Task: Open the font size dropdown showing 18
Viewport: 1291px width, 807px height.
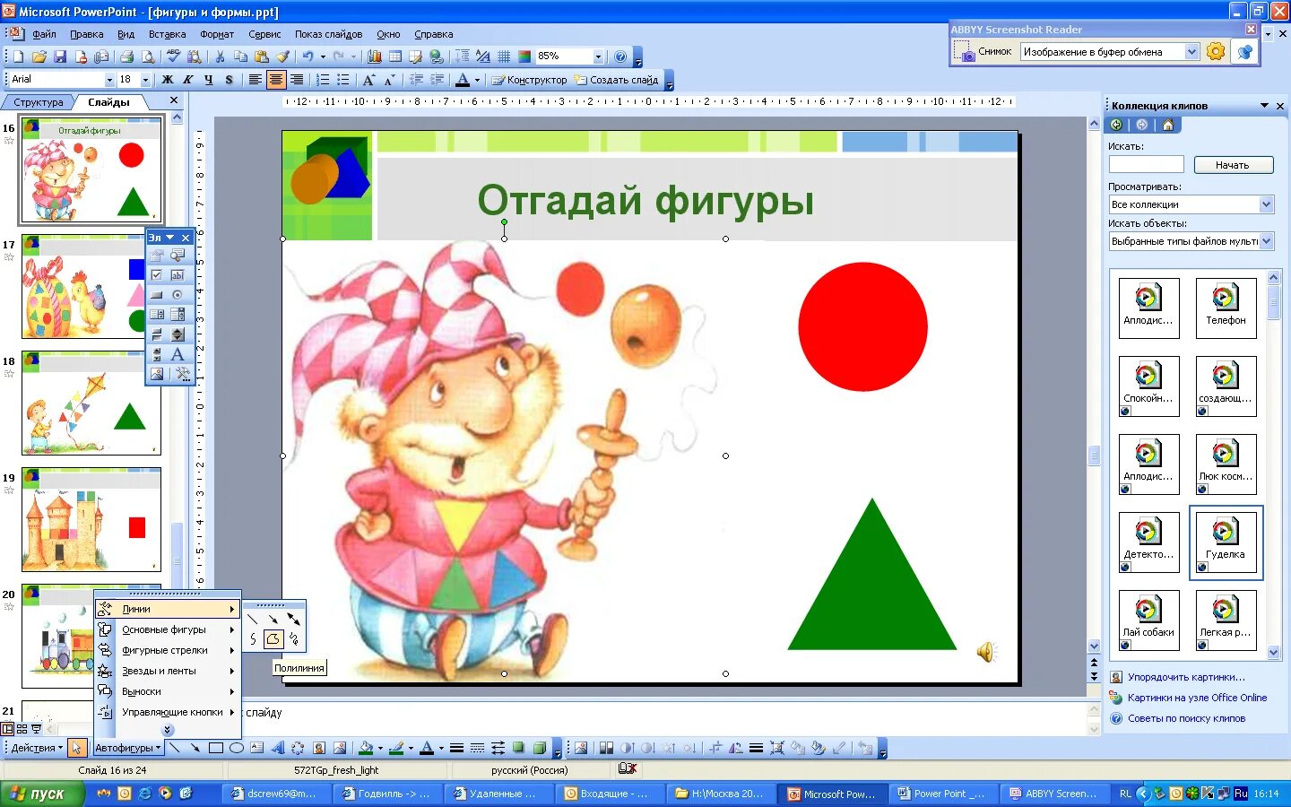Action: (x=145, y=80)
